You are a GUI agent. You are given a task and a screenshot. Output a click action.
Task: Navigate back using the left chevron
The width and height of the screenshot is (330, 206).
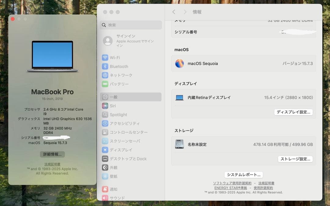click(x=174, y=12)
